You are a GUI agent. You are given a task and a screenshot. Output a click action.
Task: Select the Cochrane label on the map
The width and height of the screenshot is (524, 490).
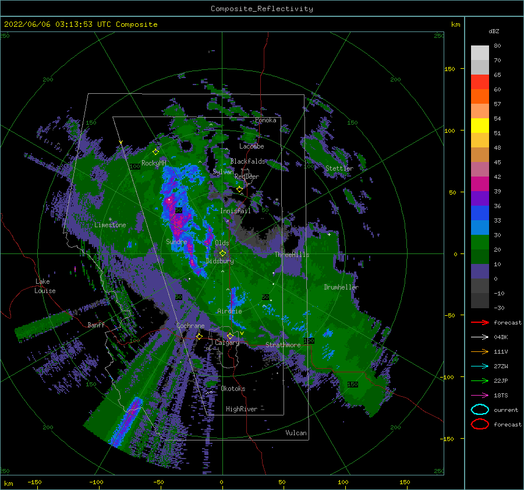pos(190,326)
